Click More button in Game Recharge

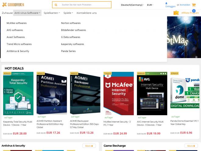tap(191, 146)
